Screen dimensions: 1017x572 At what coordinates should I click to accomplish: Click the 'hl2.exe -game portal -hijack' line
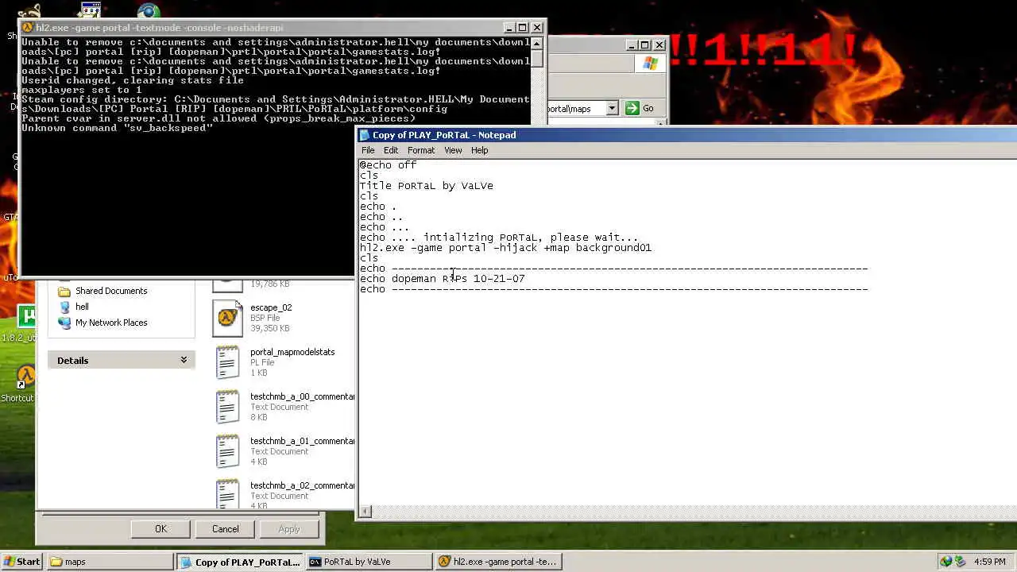(505, 248)
